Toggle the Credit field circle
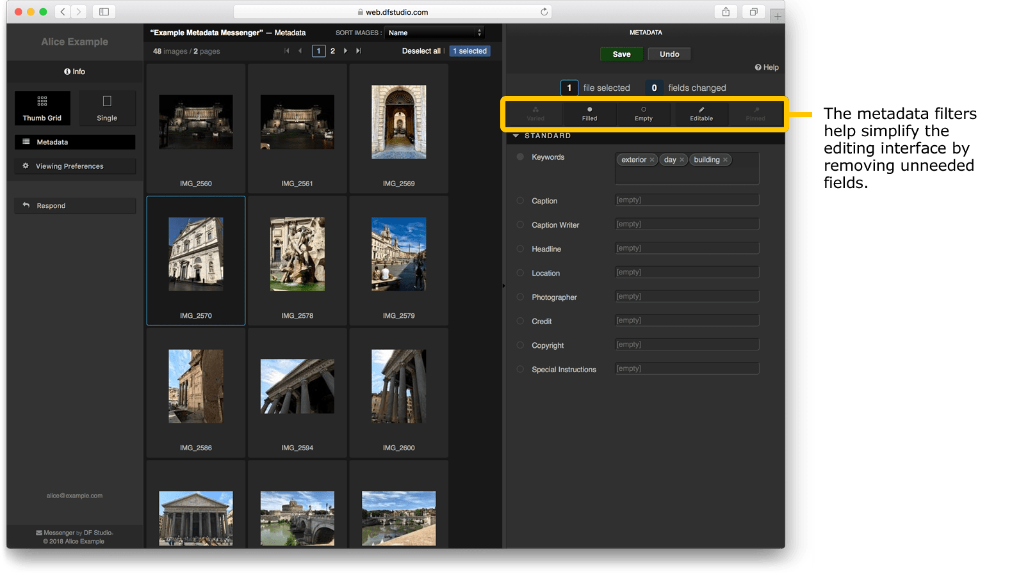1012x573 pixels. (520, 321)
